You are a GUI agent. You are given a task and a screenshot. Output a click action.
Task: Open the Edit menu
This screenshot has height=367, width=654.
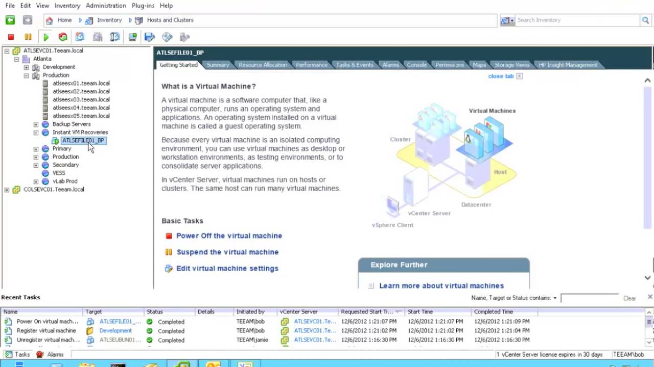click(26, 6)
